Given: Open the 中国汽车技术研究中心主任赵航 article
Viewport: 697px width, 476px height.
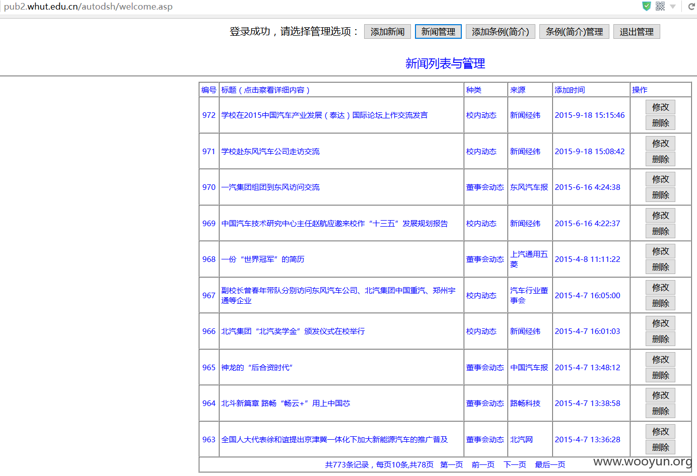Looking at the screenshot, I should click(x=334, y=224).
